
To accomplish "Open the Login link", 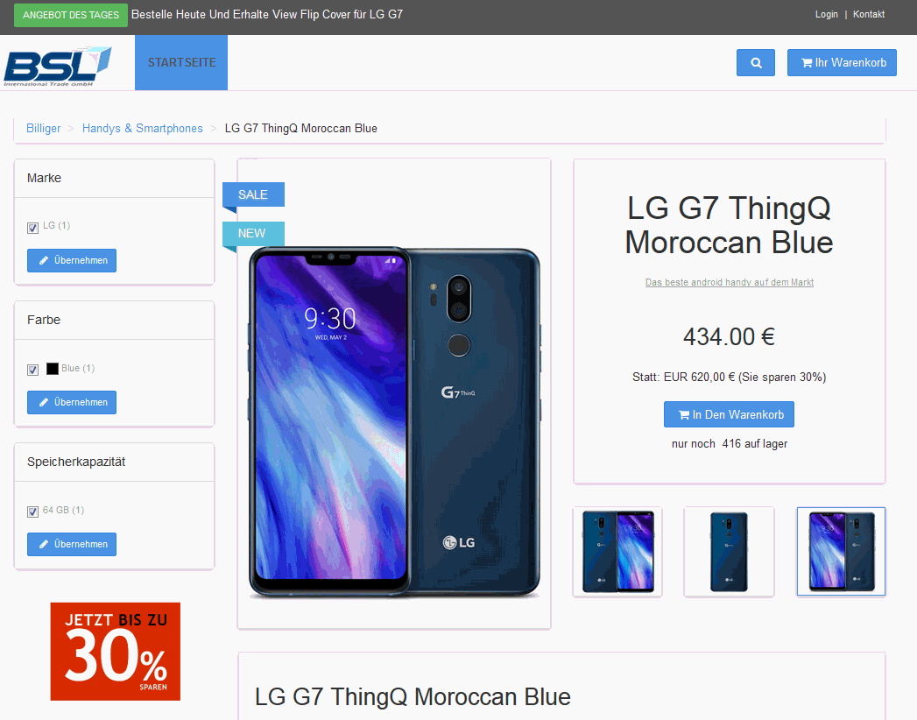I will pos(827,14).
